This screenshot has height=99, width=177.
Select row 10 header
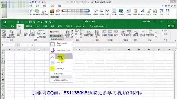click(2, 80)
